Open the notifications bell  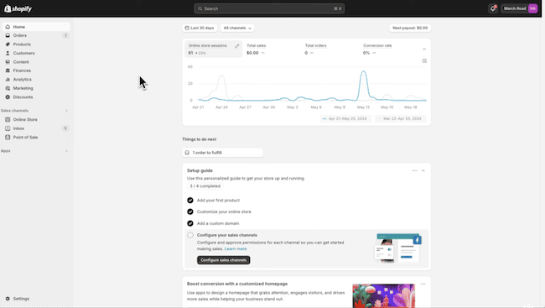coord(493,8)
